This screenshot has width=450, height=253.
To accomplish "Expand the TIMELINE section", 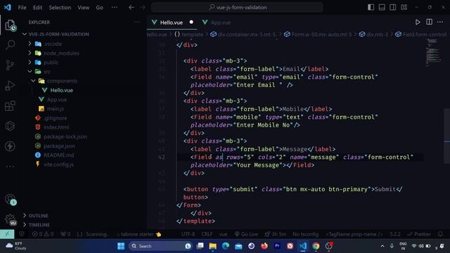I will click(x=39, y=225).
